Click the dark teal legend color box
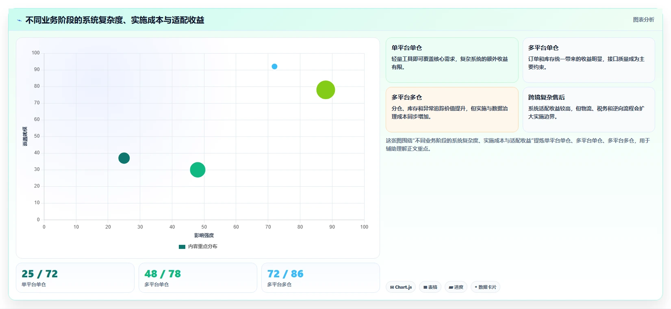Screen dimensions: 671x309 182,246
